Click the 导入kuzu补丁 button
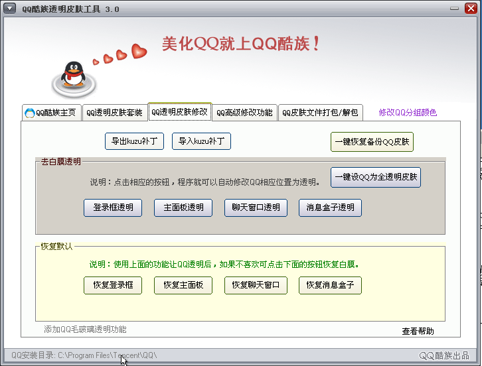This screenshot has width=482, height=366. tap(201, 141)
